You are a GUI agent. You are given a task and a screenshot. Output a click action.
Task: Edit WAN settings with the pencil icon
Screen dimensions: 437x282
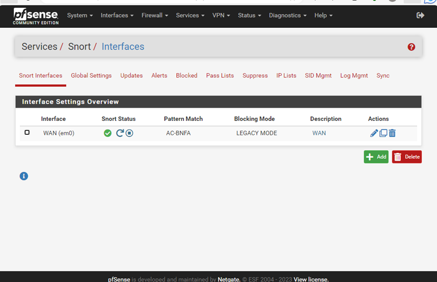pyautogui.click(x=374, y=133)
